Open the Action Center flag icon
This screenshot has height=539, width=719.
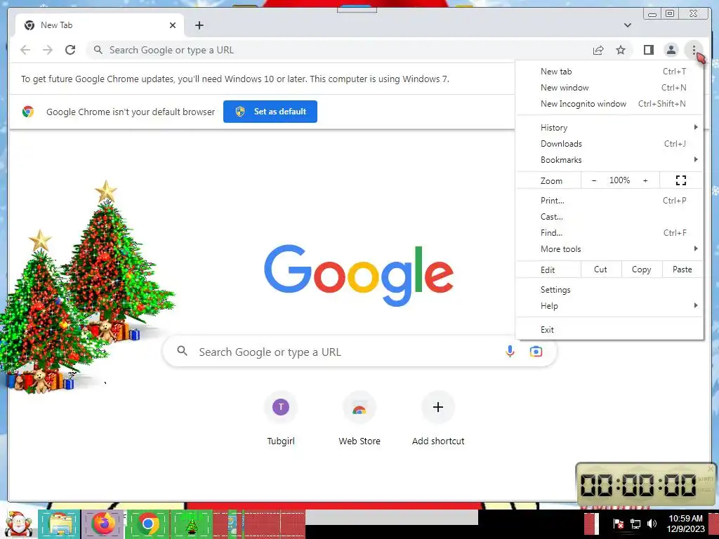click(618, 524)
